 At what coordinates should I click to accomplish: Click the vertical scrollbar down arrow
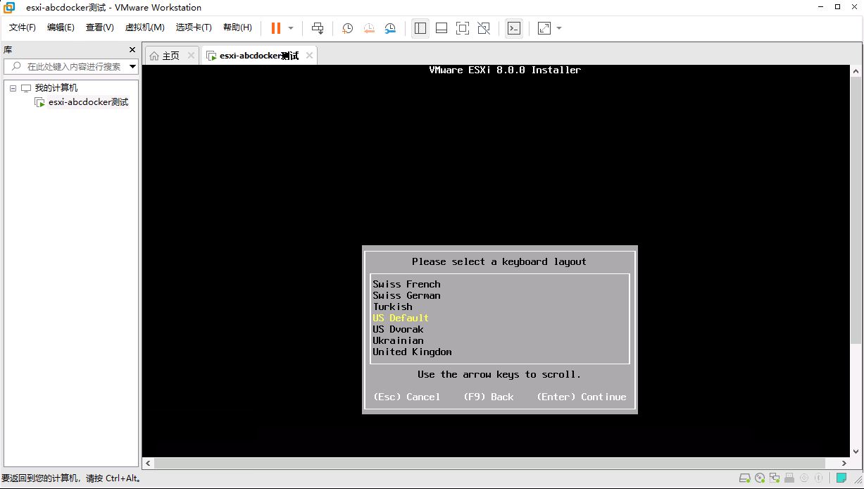click(x=856, y=452)
